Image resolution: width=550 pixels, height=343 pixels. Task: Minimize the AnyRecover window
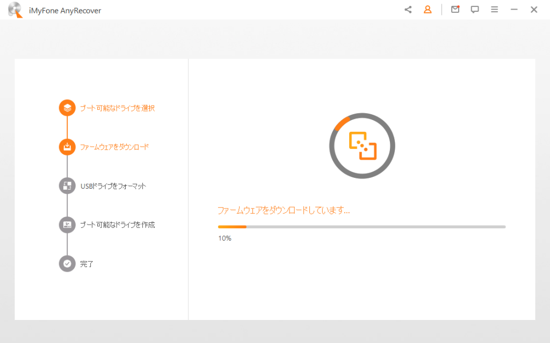[x=514, y=10]
